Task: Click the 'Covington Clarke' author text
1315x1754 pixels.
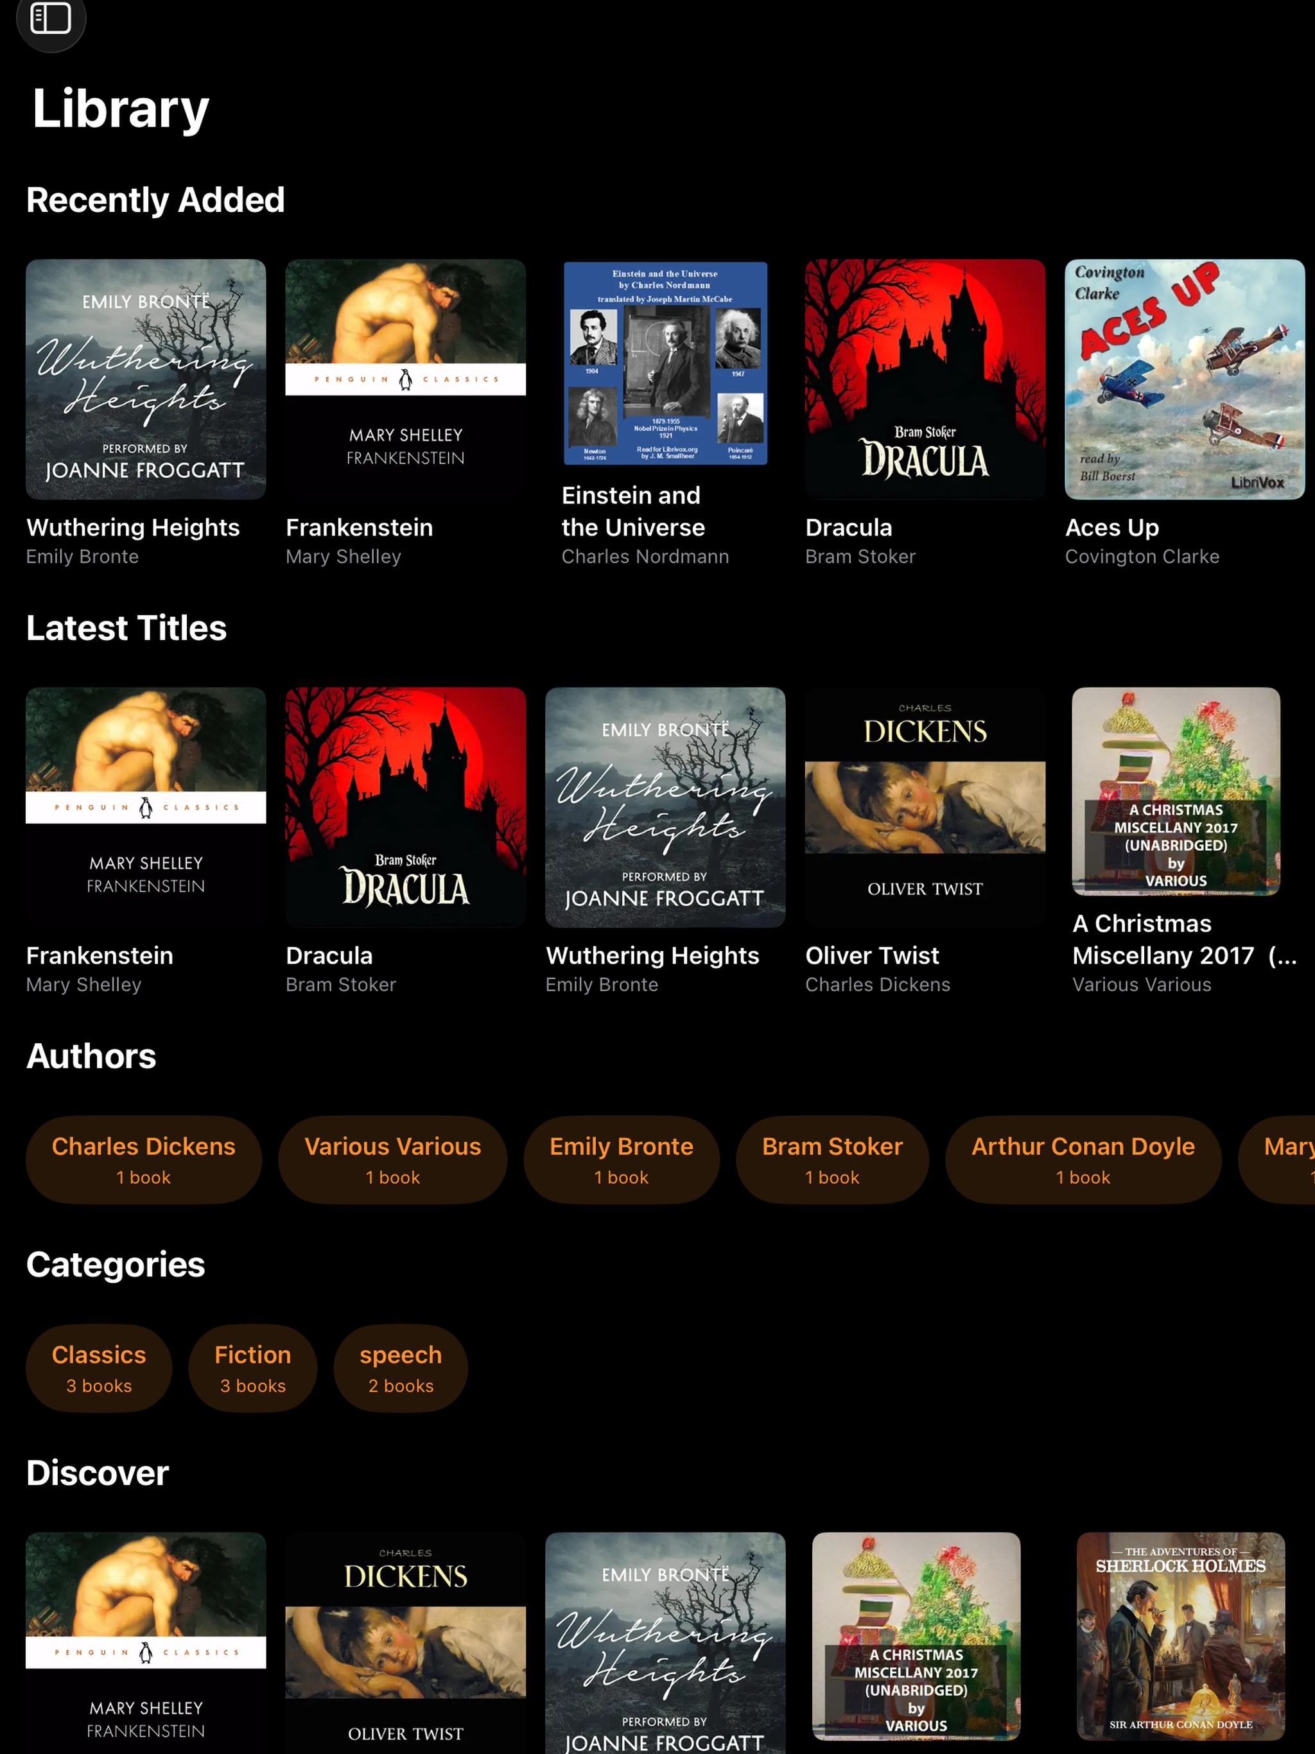Action: [1142, 557]
